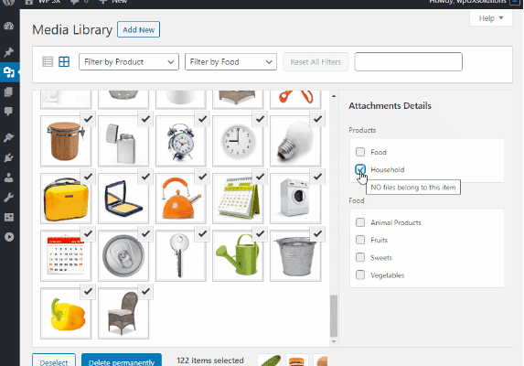Open the Posts pushpin sidebar icon
The width and height of the screenshot is (524, 366).
click(9, 52)
